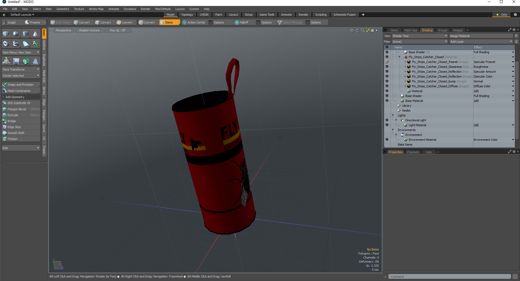The image size is (520, 281).
Task: Activate the green checkered cube tool
Action: pos(26,61)
